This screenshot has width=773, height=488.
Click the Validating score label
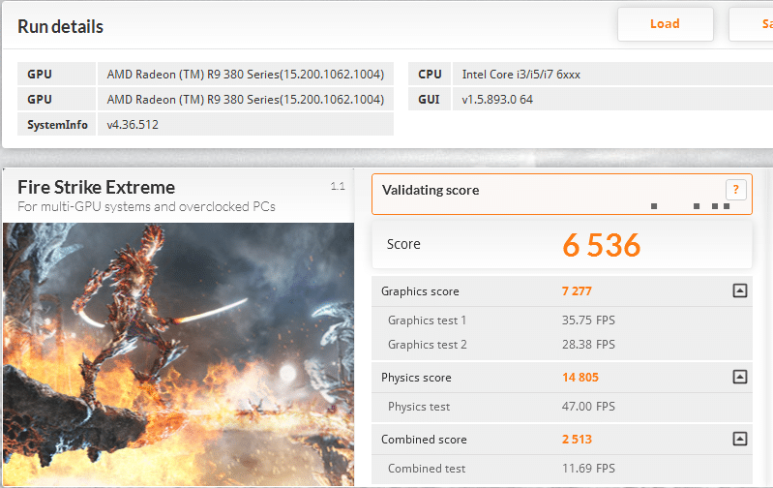coord(431,190)
